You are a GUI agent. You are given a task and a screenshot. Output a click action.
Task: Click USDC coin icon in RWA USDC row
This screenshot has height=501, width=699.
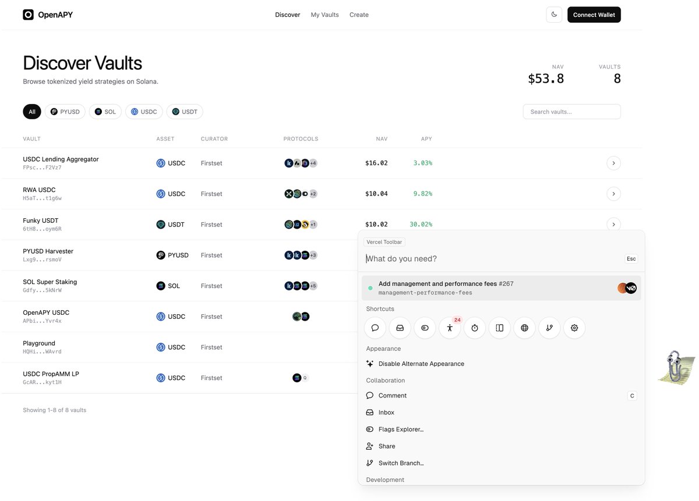161,194
